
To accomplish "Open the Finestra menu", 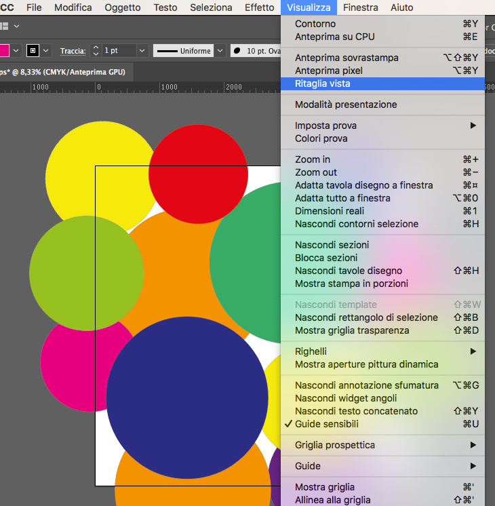I will [361, 7].
